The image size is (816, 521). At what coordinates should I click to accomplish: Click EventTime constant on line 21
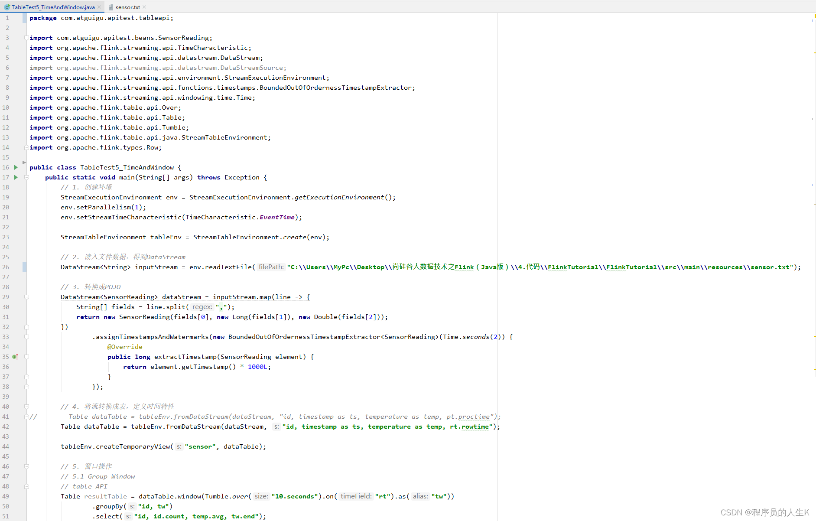click(277, 217)
